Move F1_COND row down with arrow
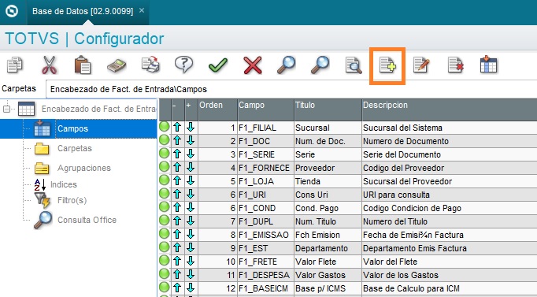The height and width of the screenshot is (297, 537). coord(191,208)
